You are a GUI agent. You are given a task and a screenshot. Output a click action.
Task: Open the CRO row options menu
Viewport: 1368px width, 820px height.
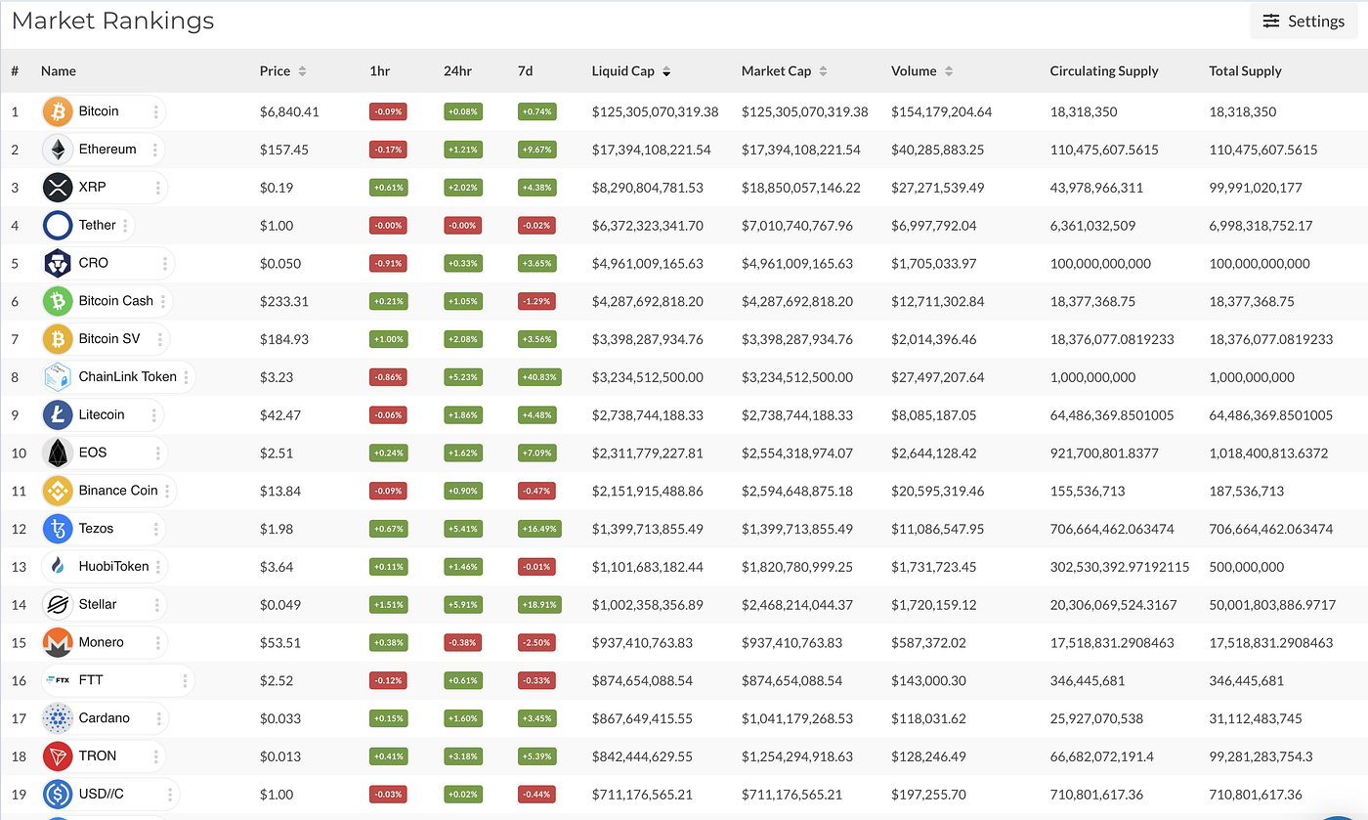(165, 264)
